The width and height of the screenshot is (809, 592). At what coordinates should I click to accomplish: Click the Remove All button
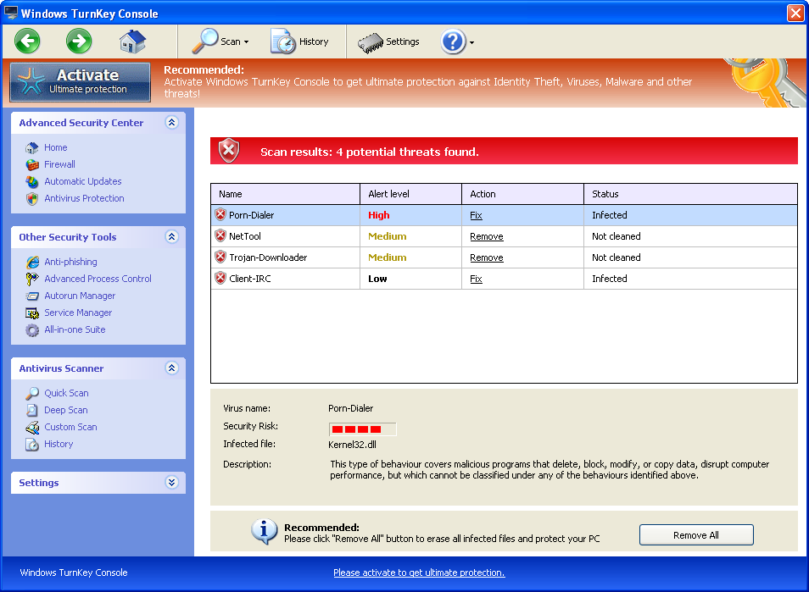[x=696, y=535]
